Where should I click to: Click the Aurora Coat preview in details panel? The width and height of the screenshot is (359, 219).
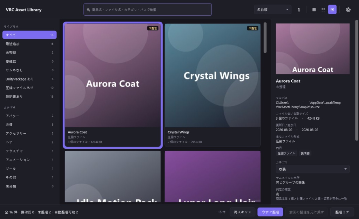312,49
